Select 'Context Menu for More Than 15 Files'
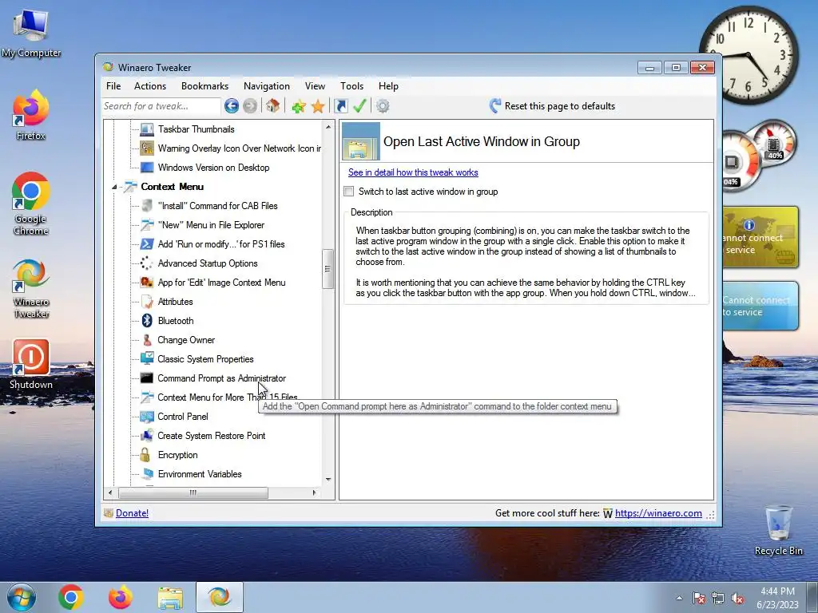Screen dimensions: 818x613 click(228, 397)
